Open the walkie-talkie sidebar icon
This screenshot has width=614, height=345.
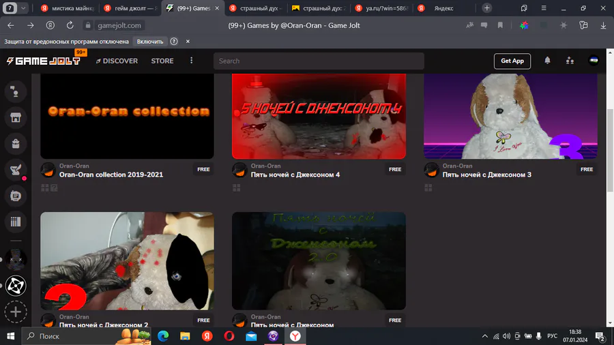point(16,196)
